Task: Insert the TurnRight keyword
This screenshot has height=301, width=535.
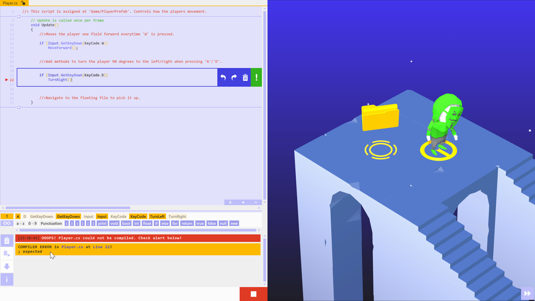Action: point(177,216)
